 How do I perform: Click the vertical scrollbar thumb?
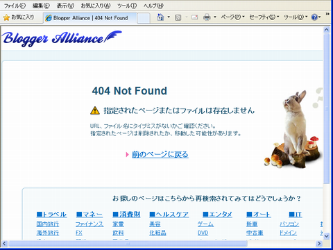[x=327, y=109]
